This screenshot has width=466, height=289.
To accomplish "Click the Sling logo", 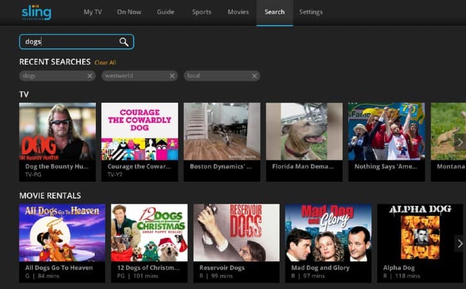I will coord(36,12).
